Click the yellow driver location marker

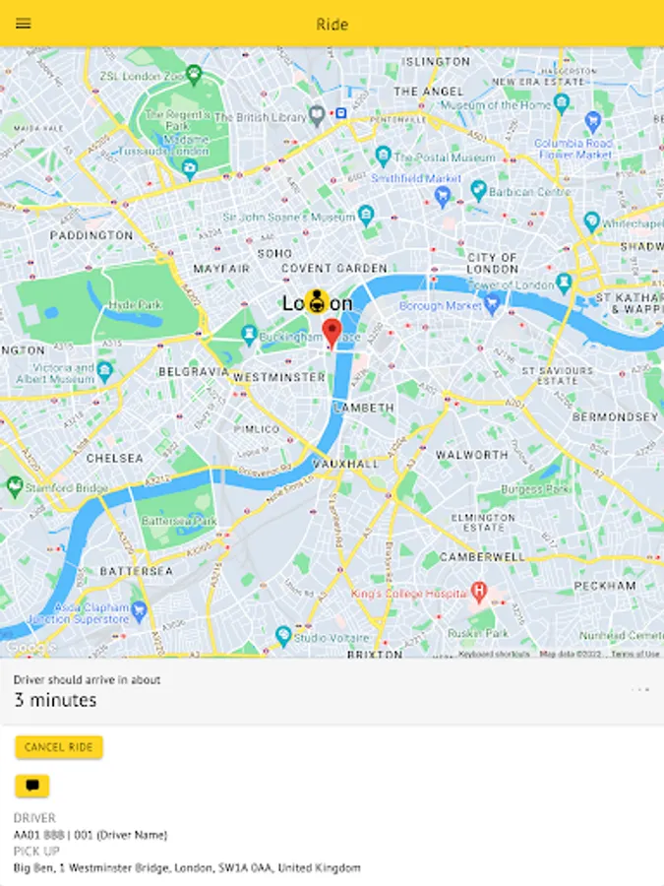tap(317, 302)
